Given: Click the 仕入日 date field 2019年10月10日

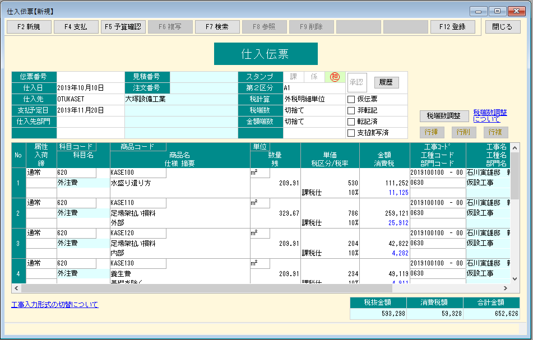Looking at the screenshot, I should point(90,88).
